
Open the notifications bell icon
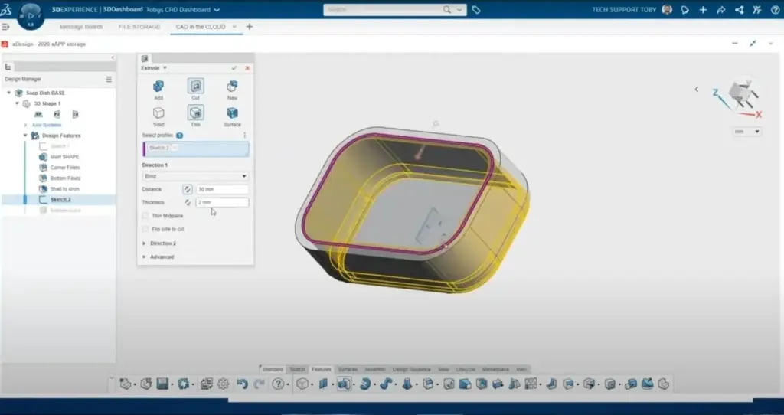[684, 10]
